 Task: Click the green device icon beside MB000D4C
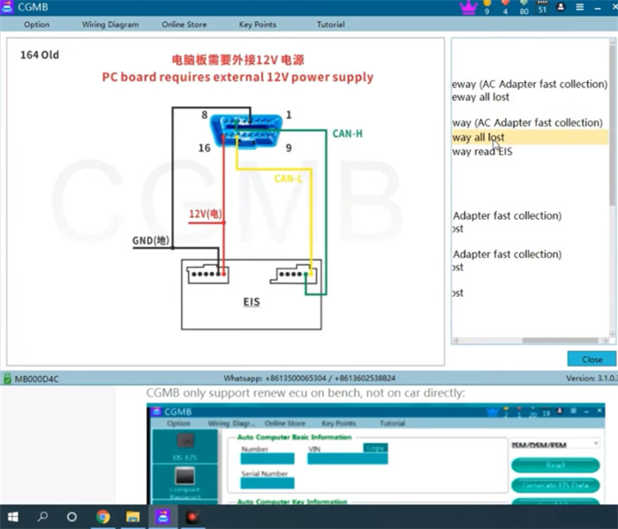(x=7, y=379)
